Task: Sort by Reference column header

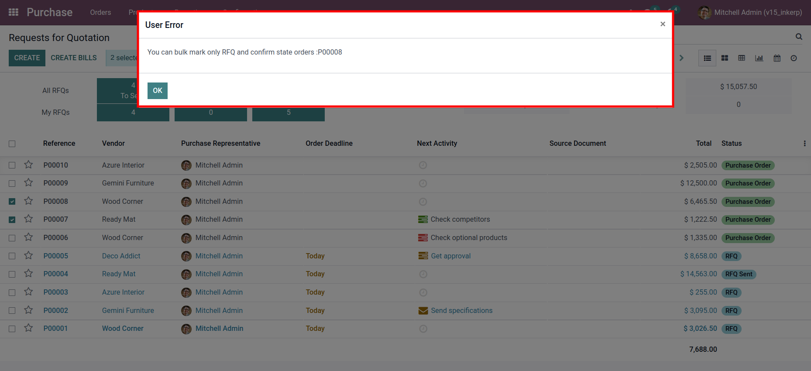Action: pos(59,143)
